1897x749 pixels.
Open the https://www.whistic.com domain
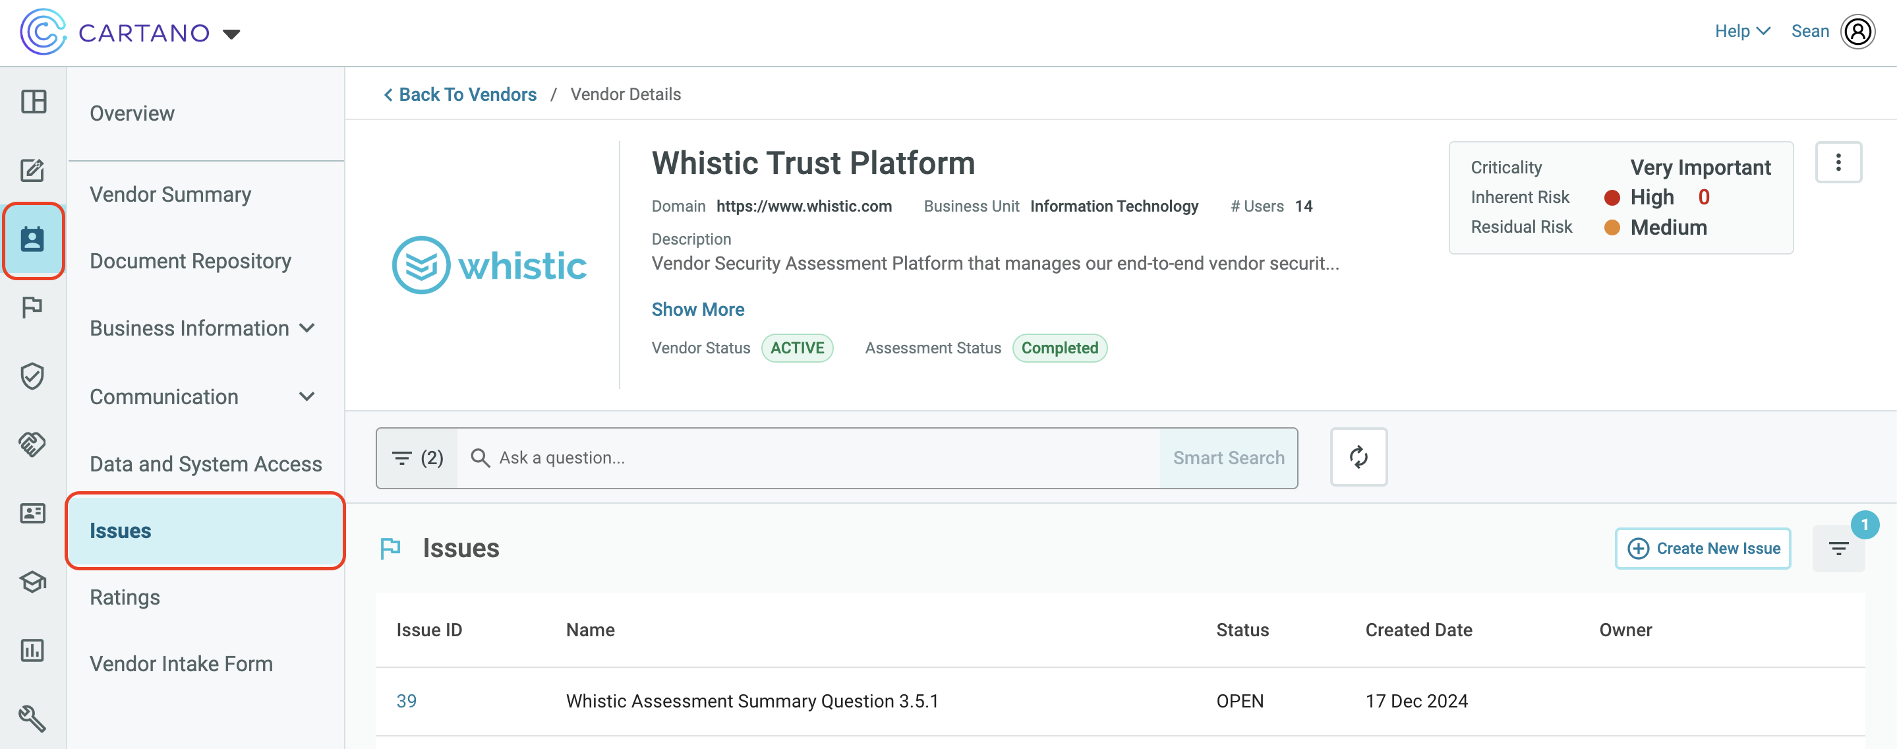click(x=803, y=206)
